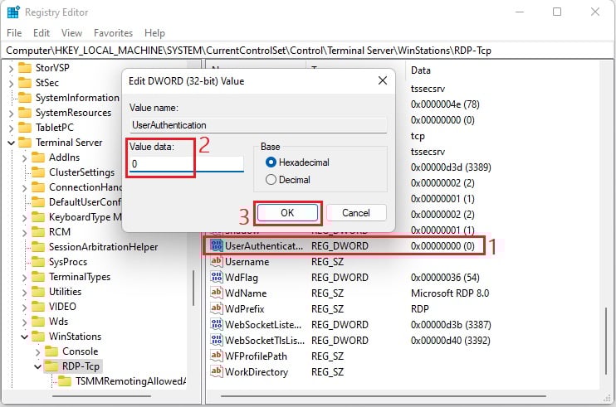Click the WdName string value icon
Image resolution: width=616 pixels, height=407 pixels.
pyautogui.click(x=216, y=293)
